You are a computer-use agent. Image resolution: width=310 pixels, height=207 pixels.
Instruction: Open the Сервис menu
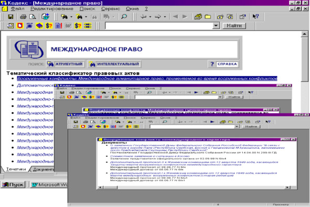(x=111, y=9)
